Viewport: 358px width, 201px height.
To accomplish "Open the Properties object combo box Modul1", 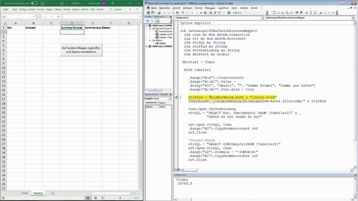I will coord(158,98).
